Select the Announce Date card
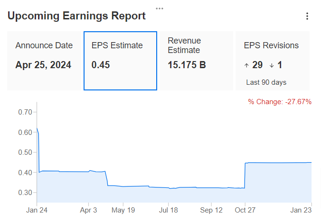This screenshot has width=321, height=222. pyautogui.click(x=44, y=61)
